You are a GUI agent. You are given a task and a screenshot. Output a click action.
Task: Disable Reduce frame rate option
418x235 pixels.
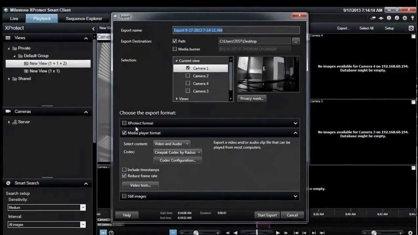124,176
